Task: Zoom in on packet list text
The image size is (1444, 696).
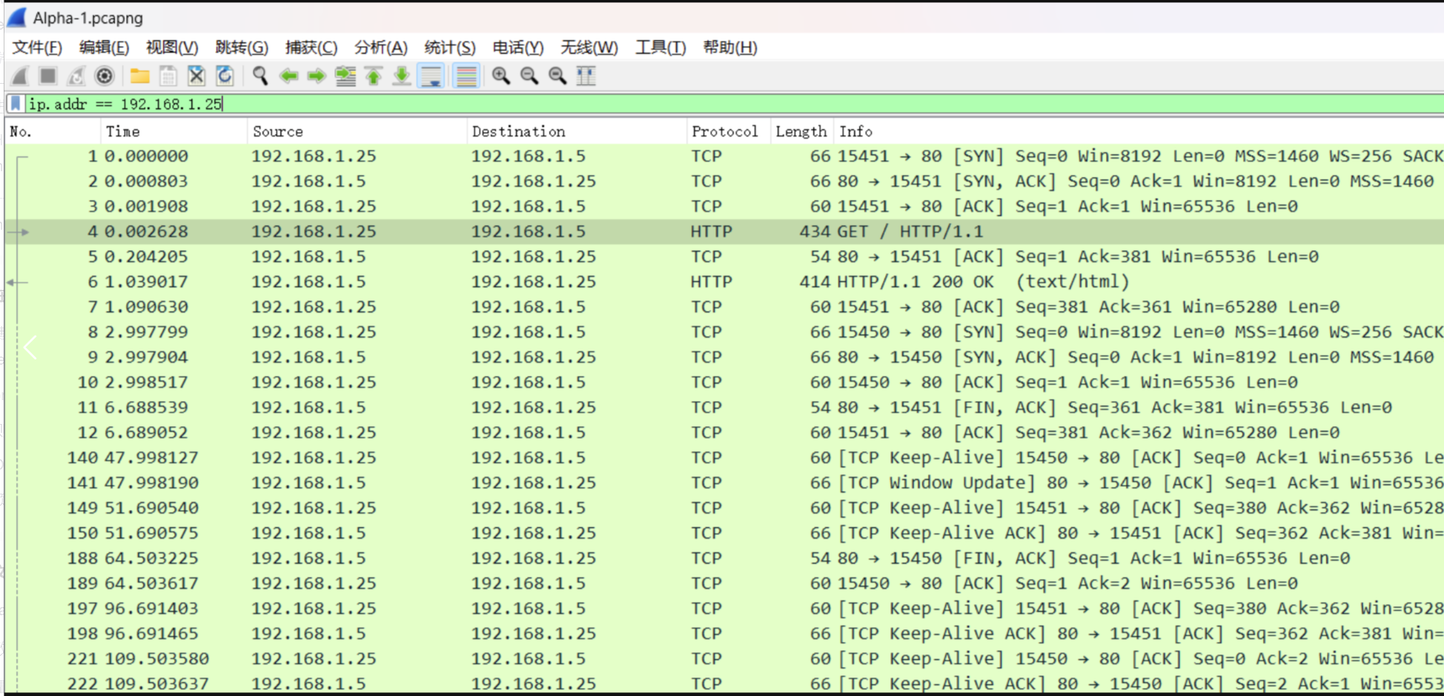Action: point(501,76)
